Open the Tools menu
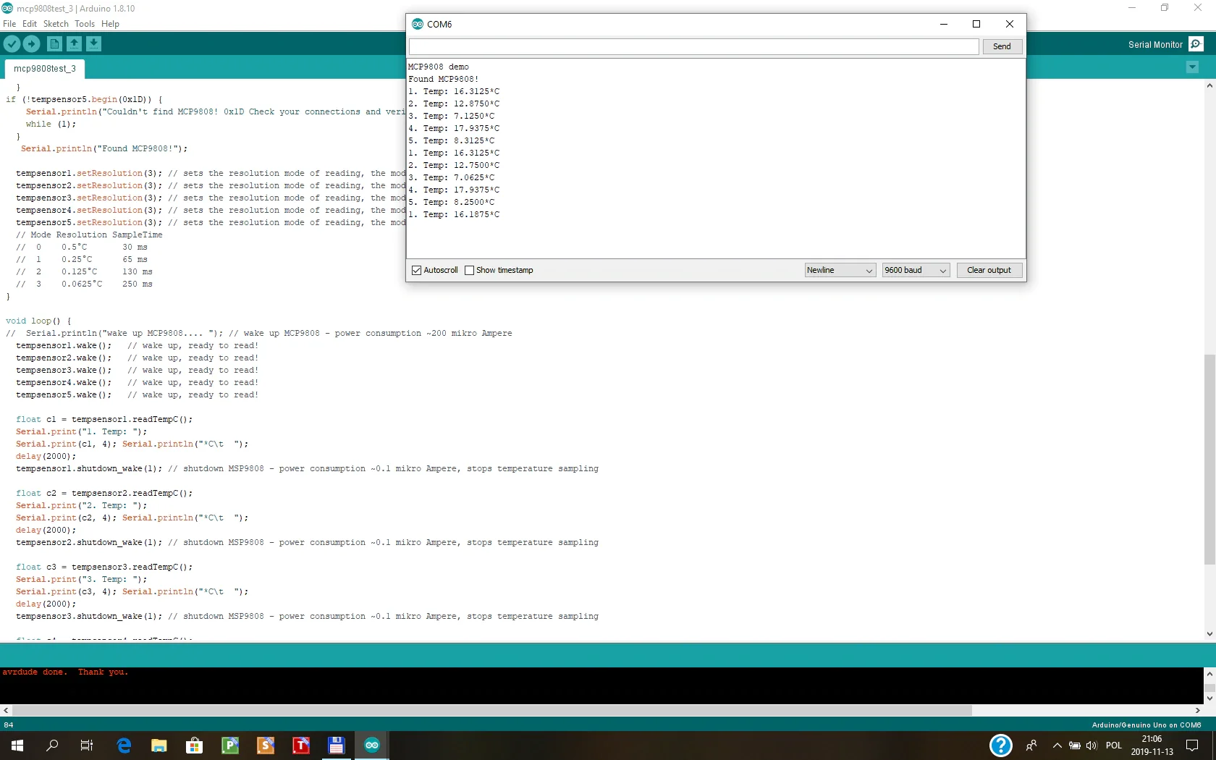 85,24
